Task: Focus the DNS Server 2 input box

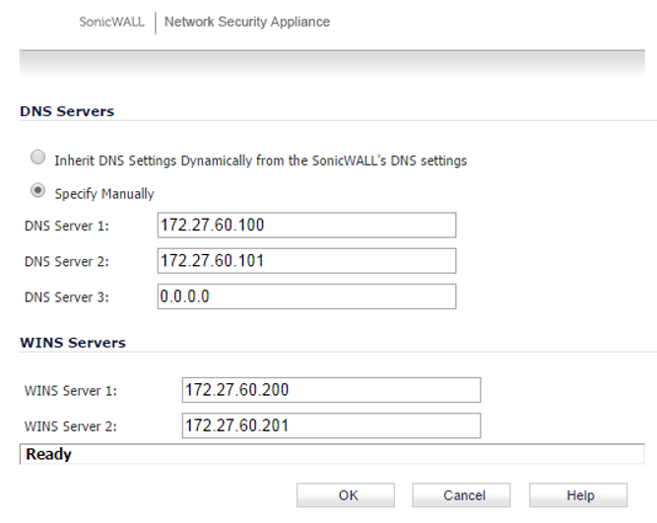Action: [x=306, y=261]
